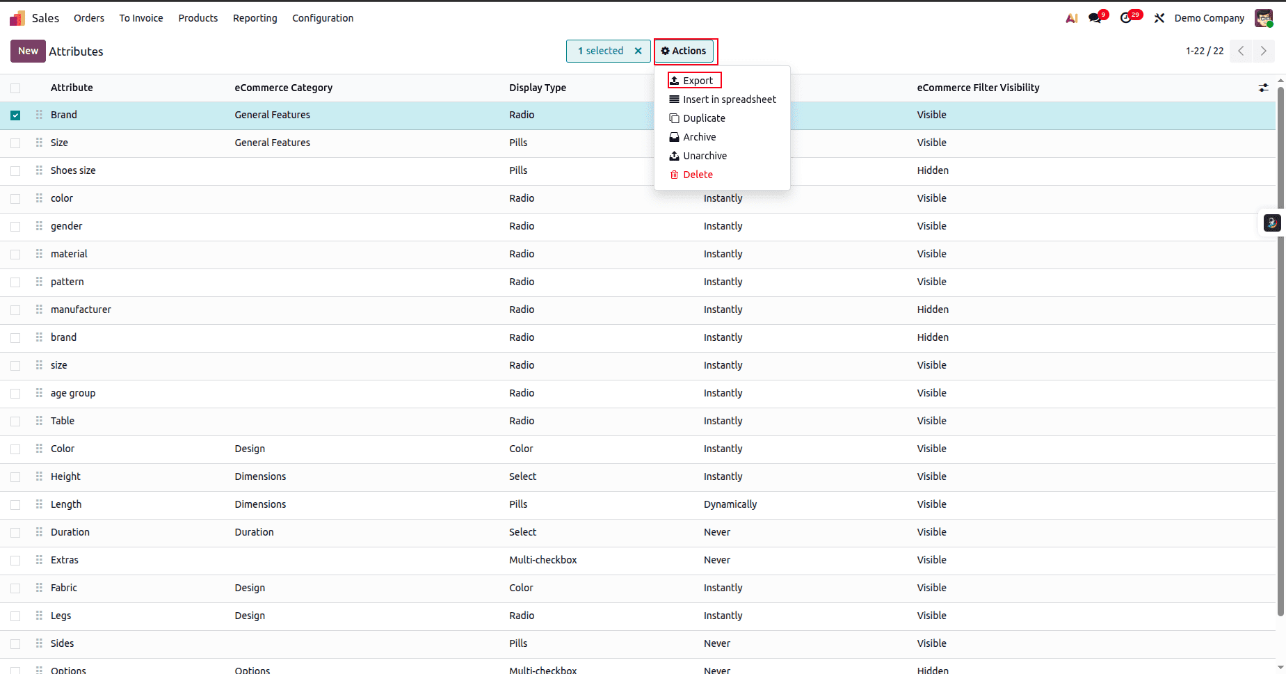
Task: Click the previous page chevron
Action: click(x=1241, y=51)
